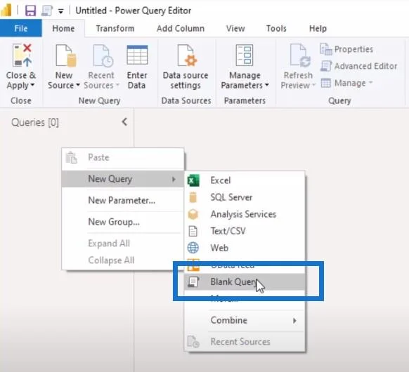Screen dimensions: 409x372
Task: Choose Blank Query from the submenu
Action: [245, 281]
